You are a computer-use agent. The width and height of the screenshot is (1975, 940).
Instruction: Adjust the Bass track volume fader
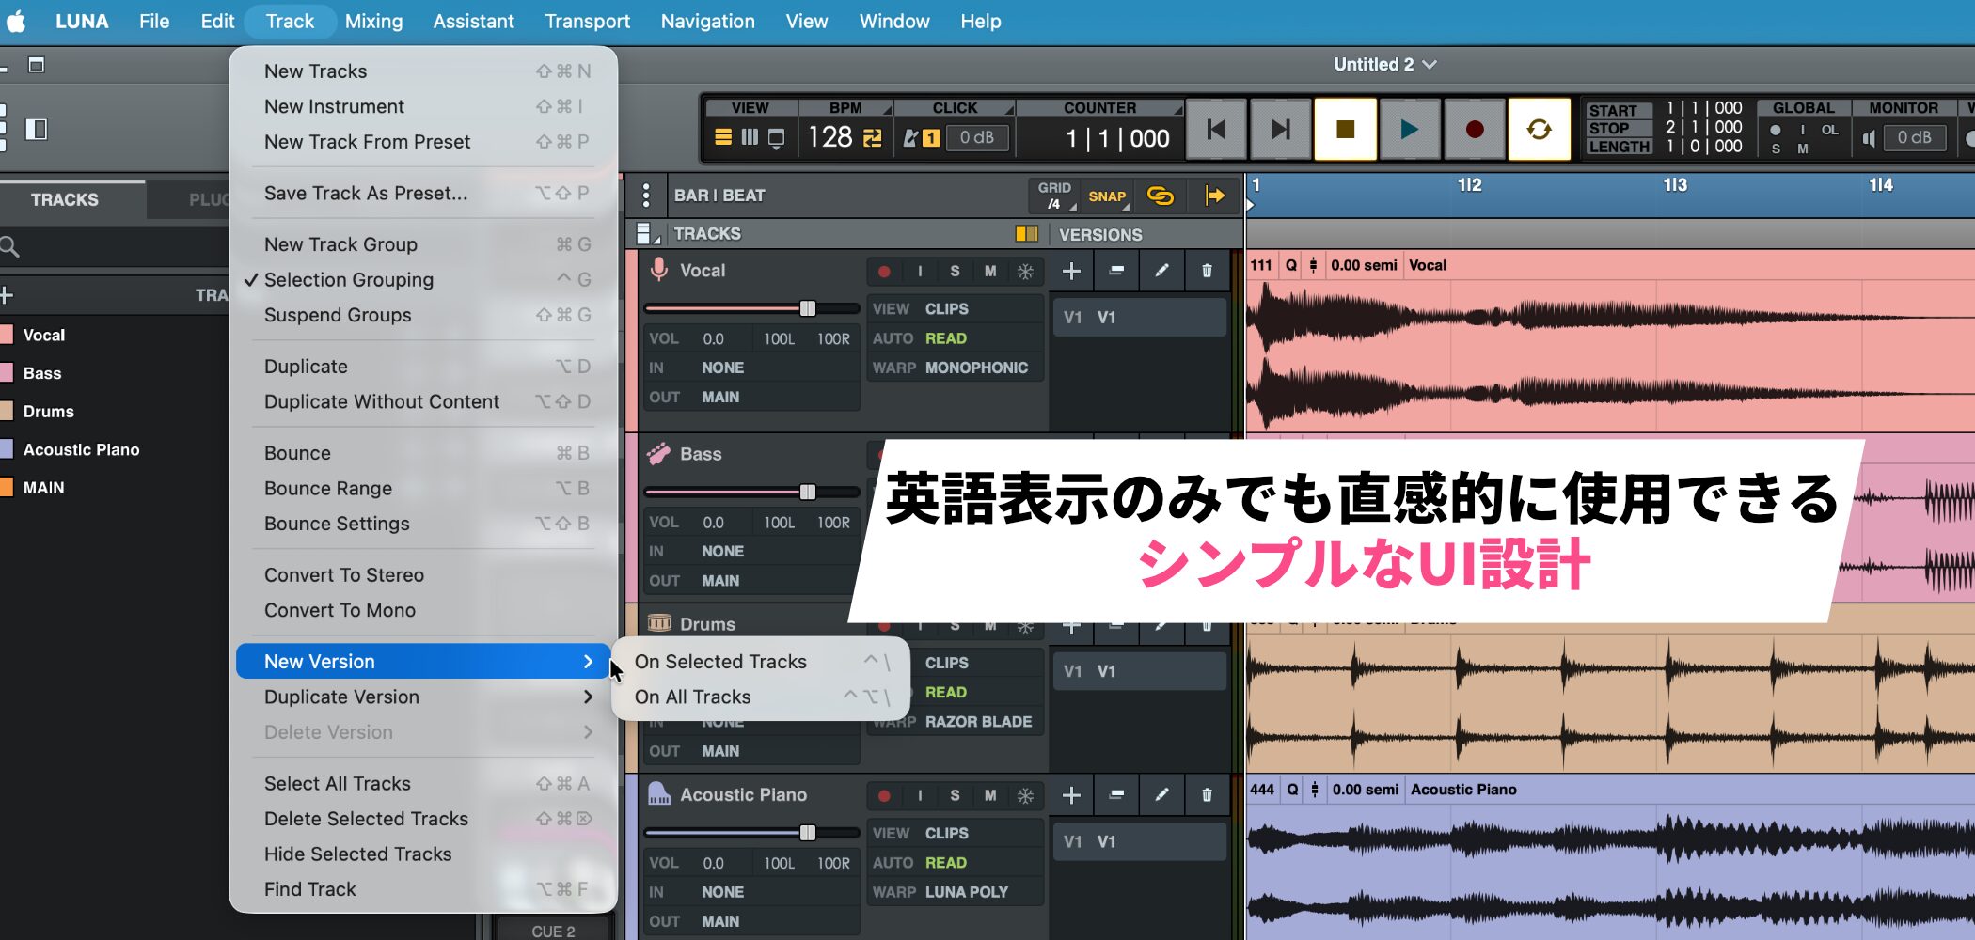click(x=807, y=492)
